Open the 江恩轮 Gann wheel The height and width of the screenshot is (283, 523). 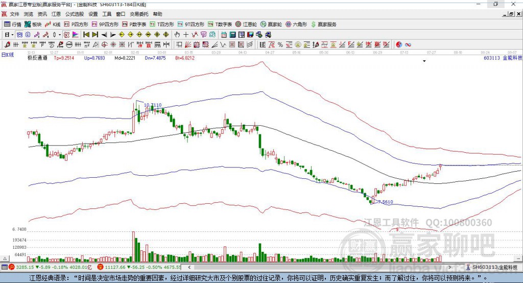(x=246, y=25)
